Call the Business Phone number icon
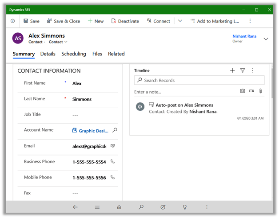279x218 pixels. point(113,162)
